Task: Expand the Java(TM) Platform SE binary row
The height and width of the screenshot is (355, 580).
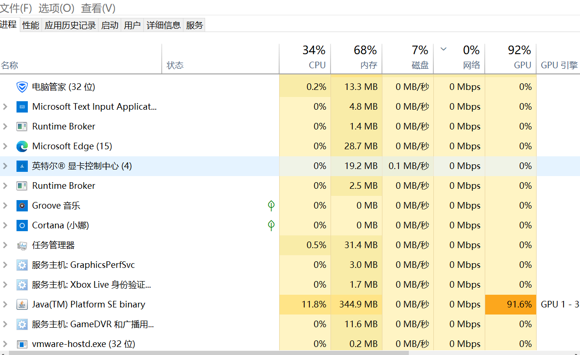Action: (5, 305)
